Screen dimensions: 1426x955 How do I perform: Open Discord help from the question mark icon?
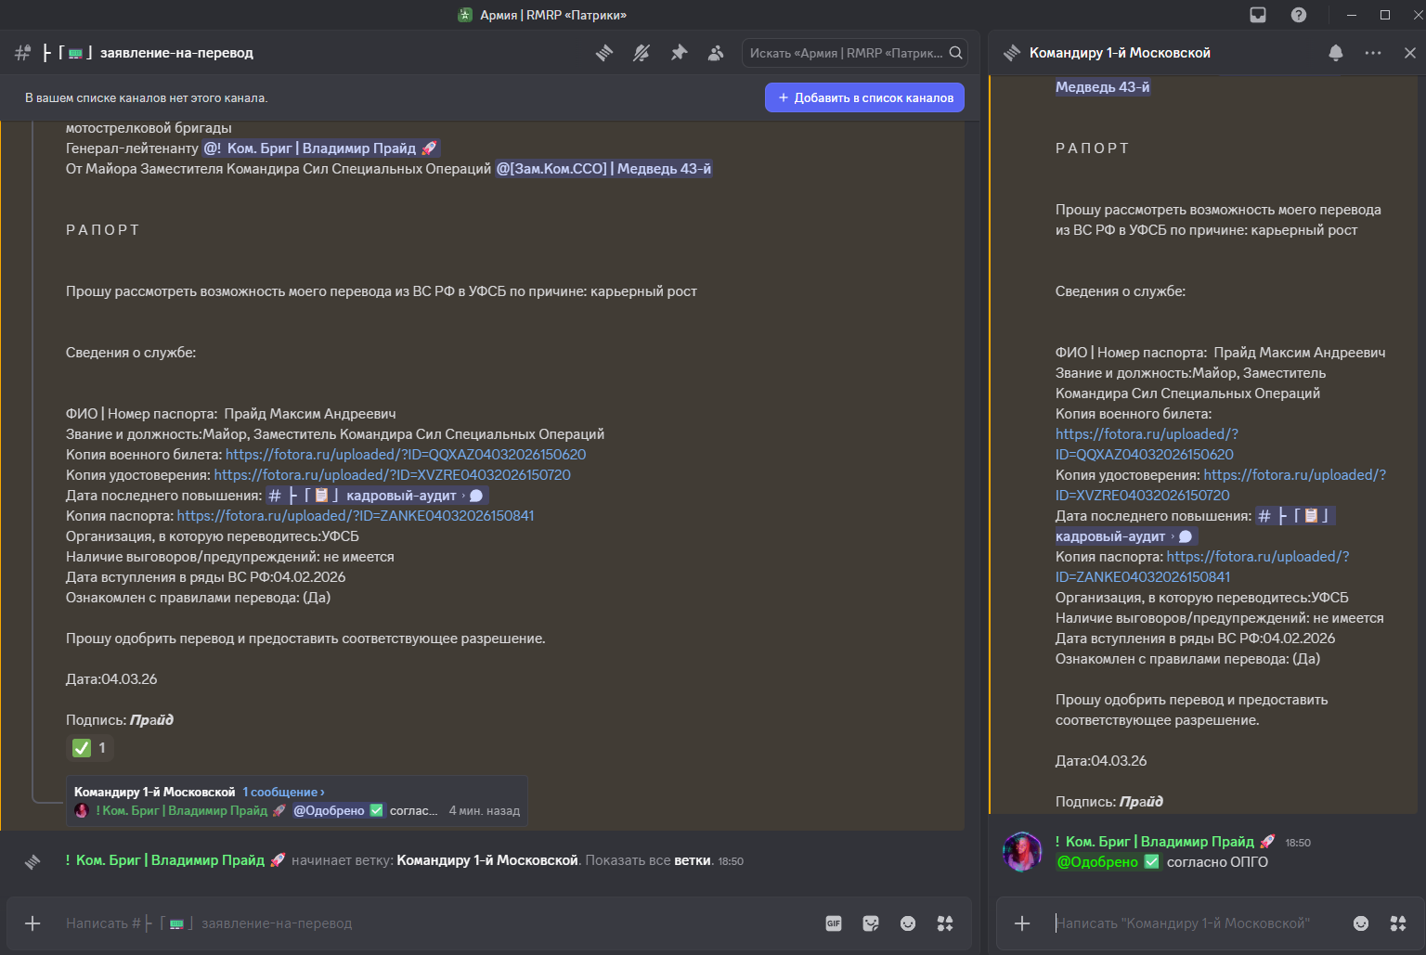(1299, 15)
